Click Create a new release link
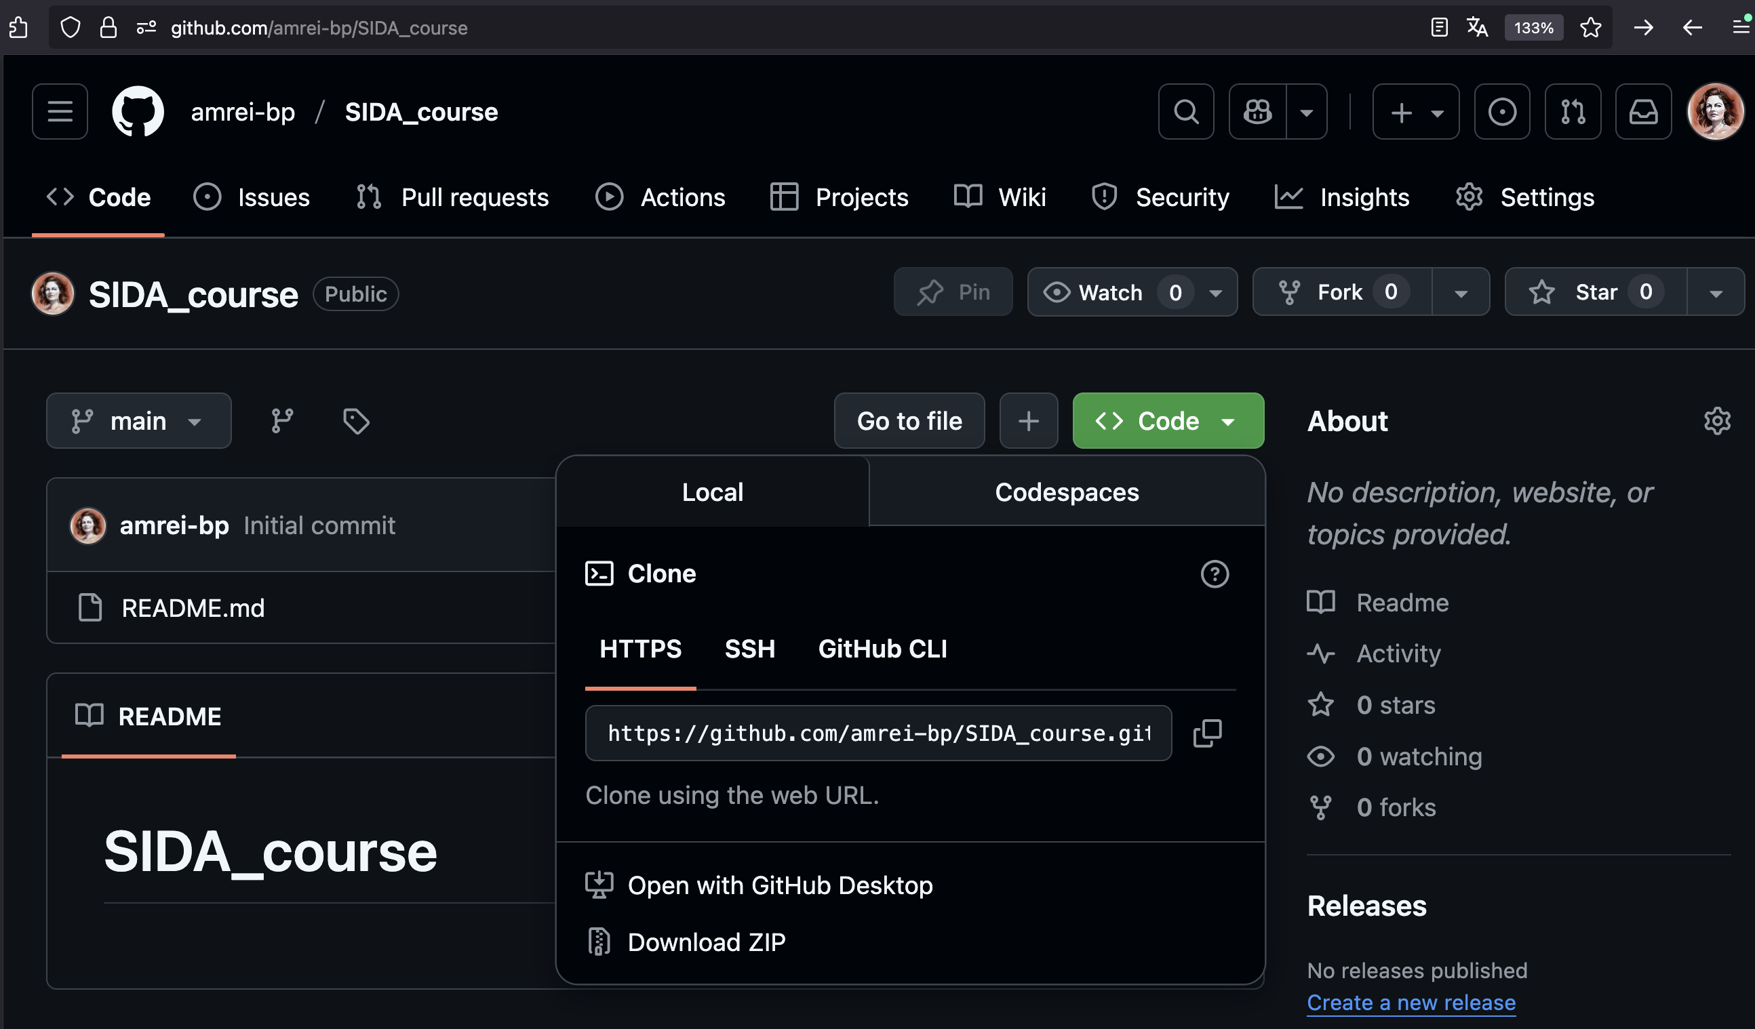The width and height of the screenshot is (1755, 1029). (x=1411, y=1002)
